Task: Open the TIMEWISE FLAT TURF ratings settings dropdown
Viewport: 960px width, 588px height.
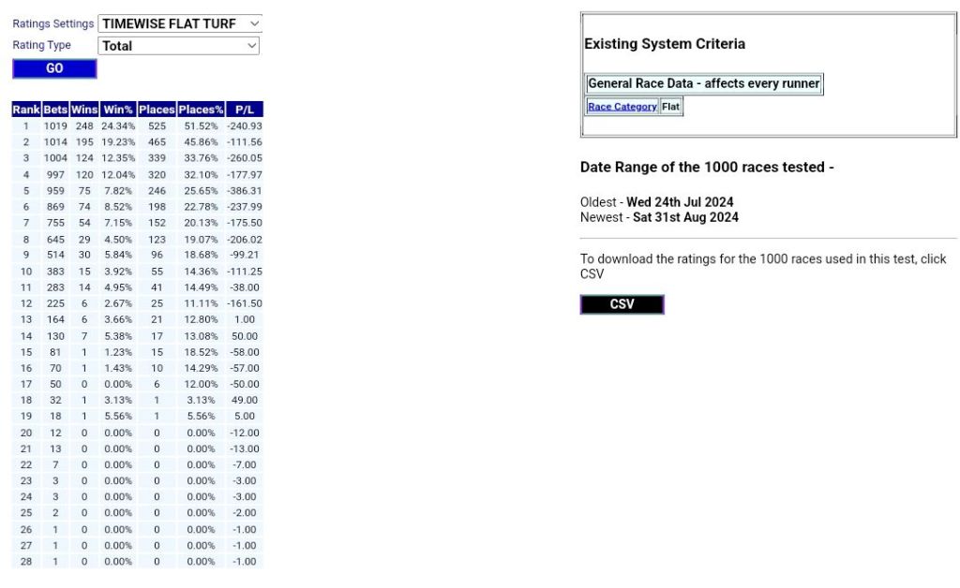Action: [x=179, y=23]
